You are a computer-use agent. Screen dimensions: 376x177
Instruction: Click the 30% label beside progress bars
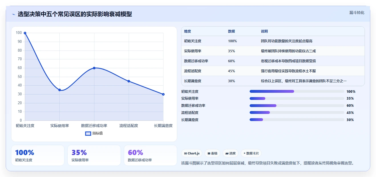350,120
